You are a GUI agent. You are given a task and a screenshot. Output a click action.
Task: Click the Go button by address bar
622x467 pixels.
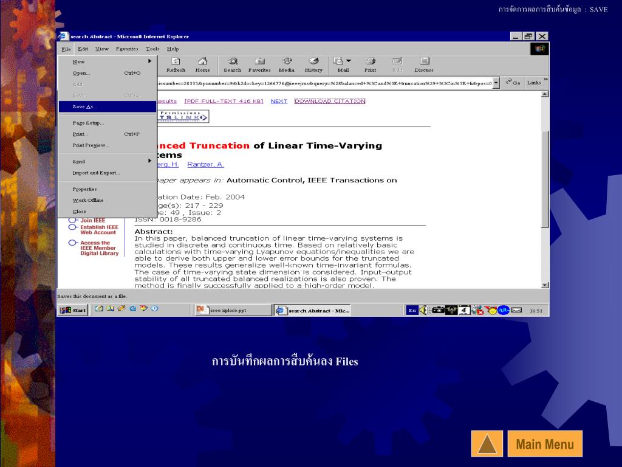(x=513, y=83)
